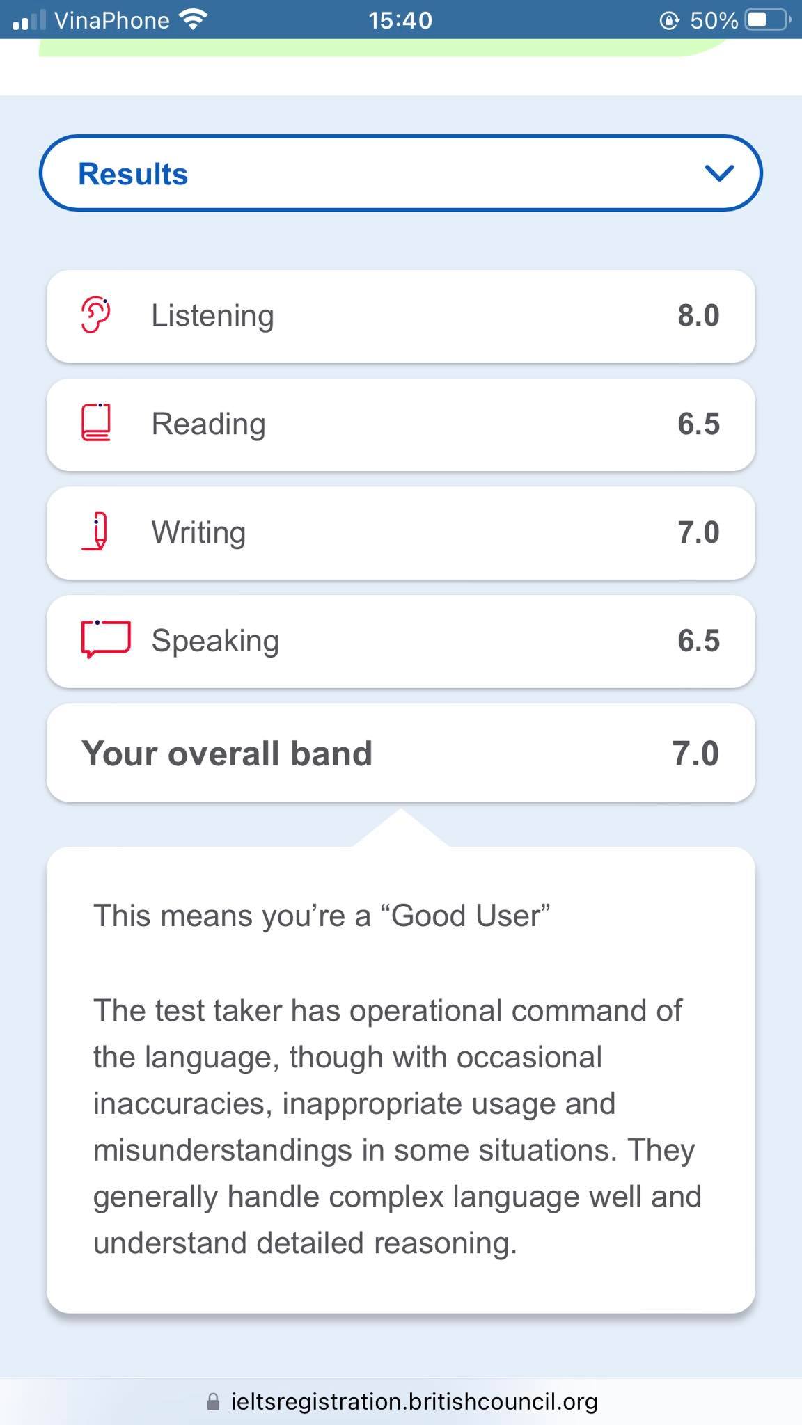Select the Listening score row

(400, 316)
